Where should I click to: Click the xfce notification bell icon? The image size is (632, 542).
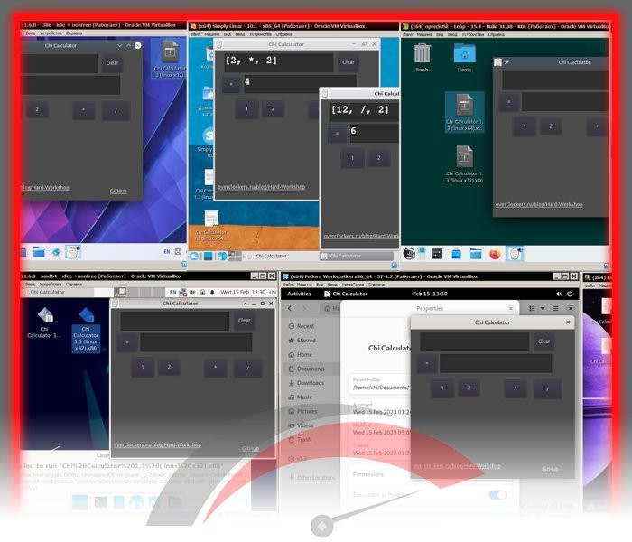coord(212,293)
